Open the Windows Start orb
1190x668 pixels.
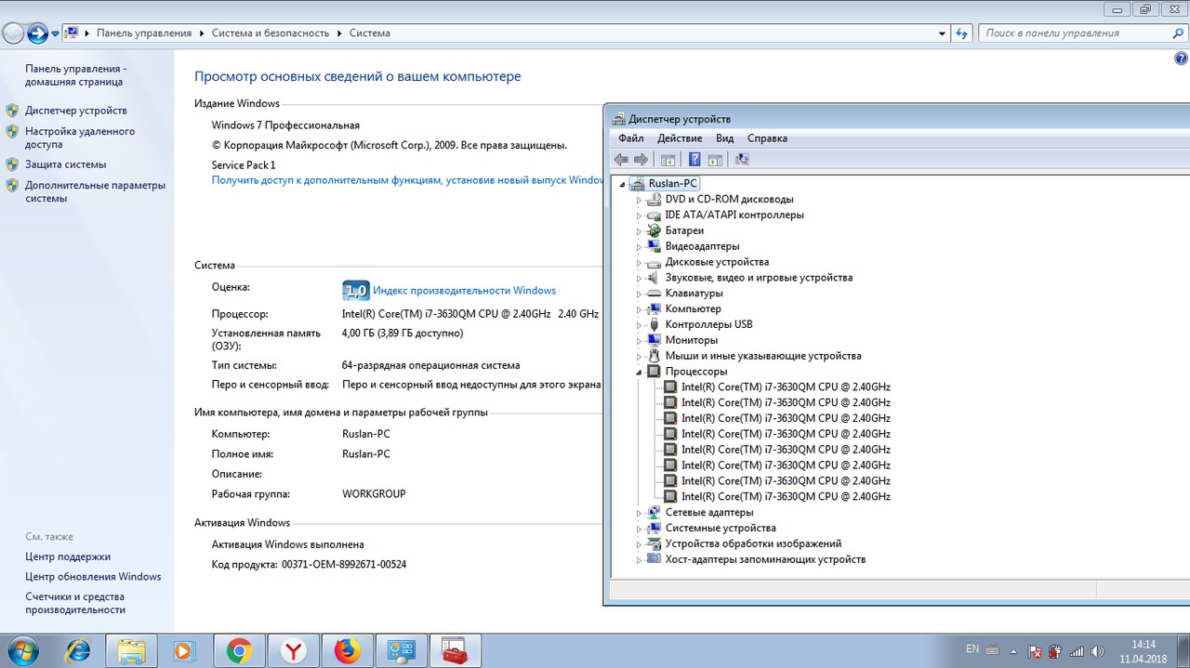[22, 650]
